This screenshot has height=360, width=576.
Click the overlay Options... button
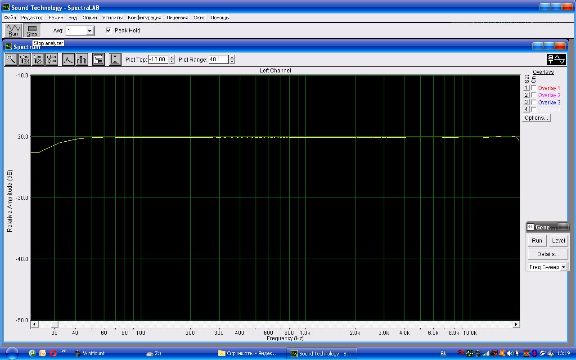536,118
